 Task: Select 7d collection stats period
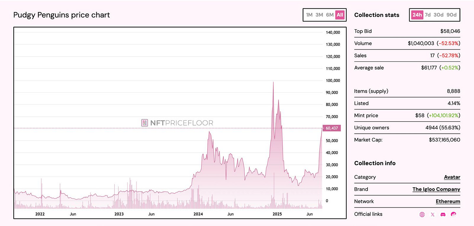[428, 15]
